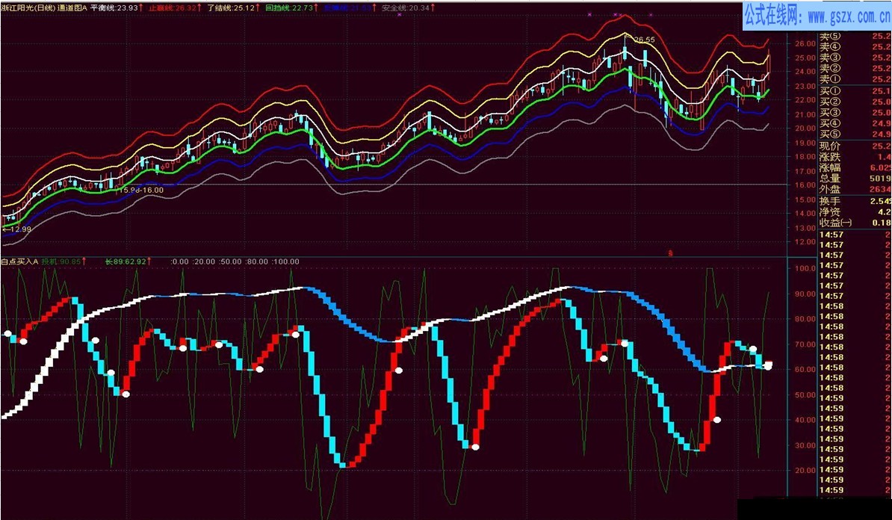Screen dimensions: 892x520
Task: Click the 长89:62.92 indicator value
Action: pyautogui.click(x=126, y=261)
